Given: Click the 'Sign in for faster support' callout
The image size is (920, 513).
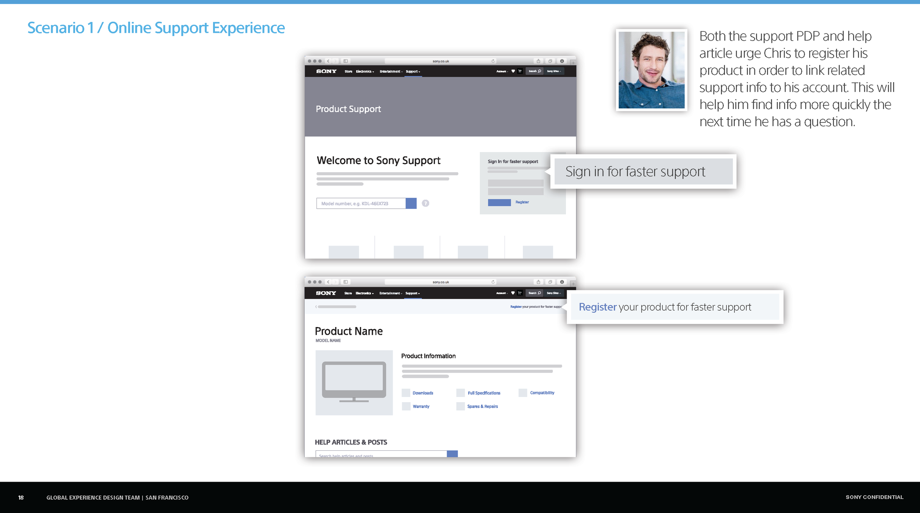Looking at the screenshot, I should click(644, 172).
